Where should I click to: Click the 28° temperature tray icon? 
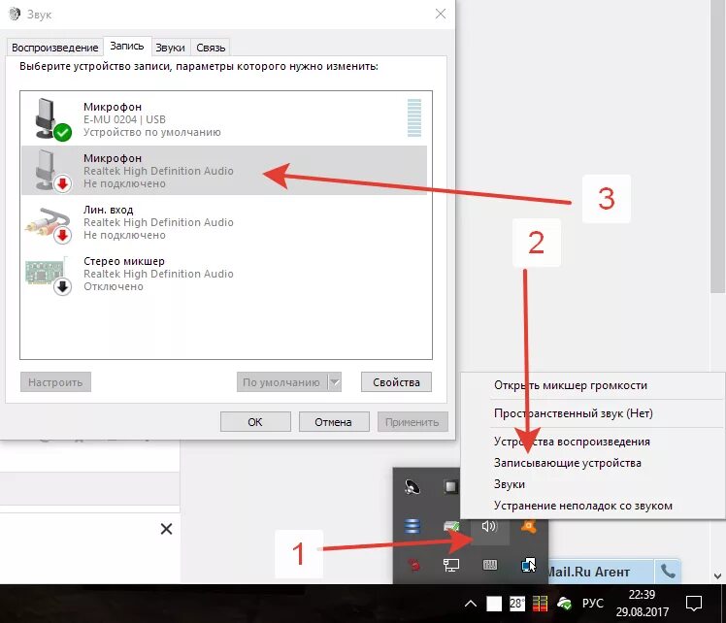click(516, 604)
